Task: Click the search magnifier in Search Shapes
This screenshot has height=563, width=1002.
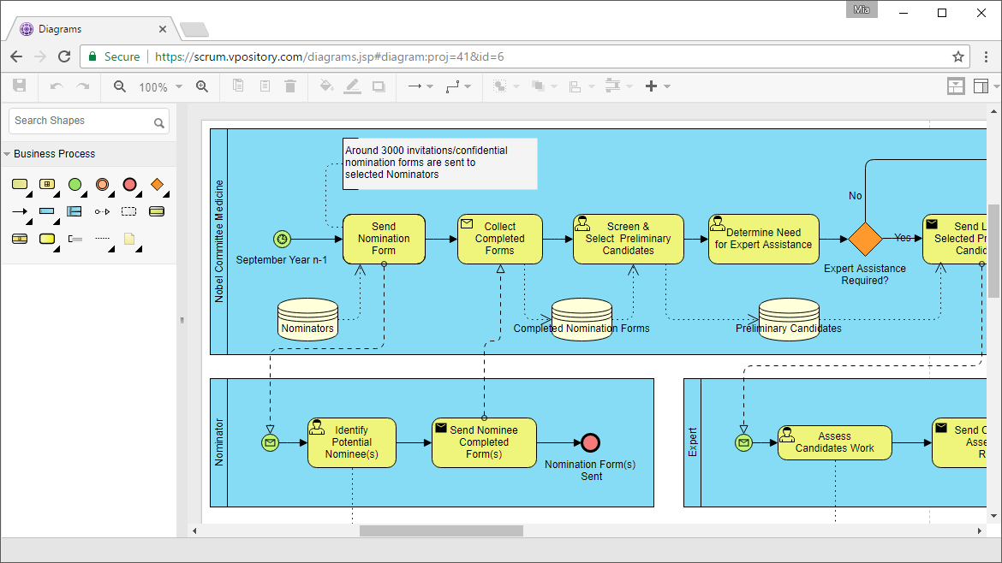Action: (159, 122)
